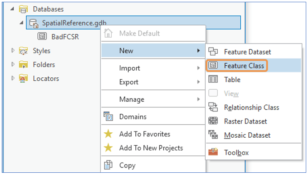Click the BadFCSR feature class icon
This screenshot has height=175, width=308.
(42, 36)
